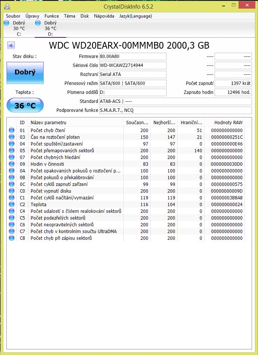Click the Hraniční... column header
This screenshot has height=355, width=258.
tap(191, 122)
